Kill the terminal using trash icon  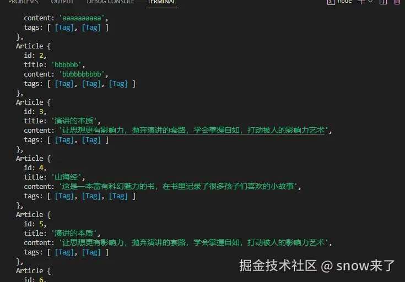397,2
